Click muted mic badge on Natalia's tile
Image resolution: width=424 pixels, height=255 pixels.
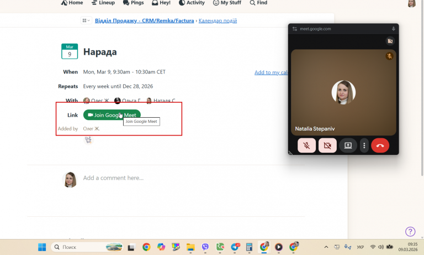click(x=389, y=56)
